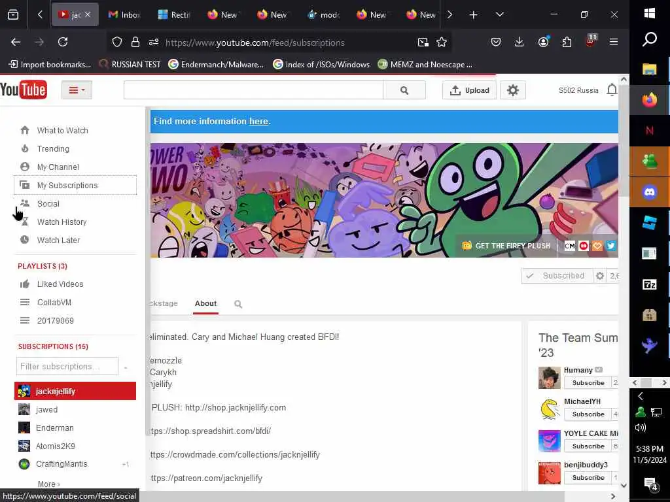Open Firefox extensions puzzle icon
Screen dimensions: 670x502
567,42
